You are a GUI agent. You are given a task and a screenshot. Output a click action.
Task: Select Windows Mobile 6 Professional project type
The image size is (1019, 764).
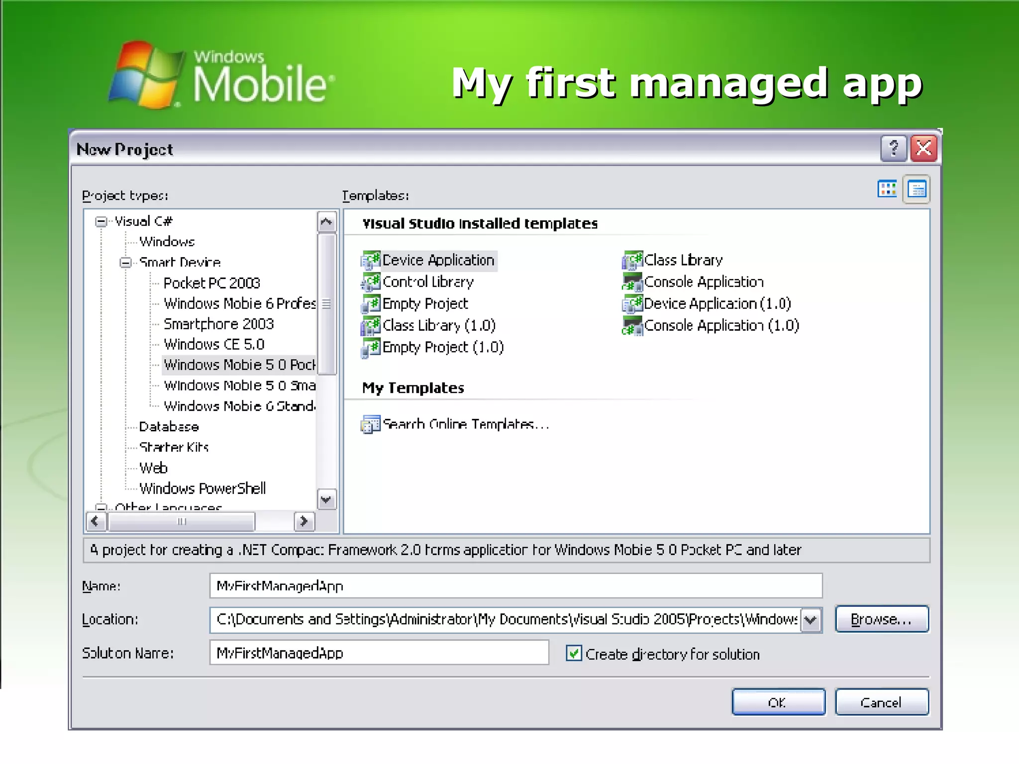coord(240,303)
